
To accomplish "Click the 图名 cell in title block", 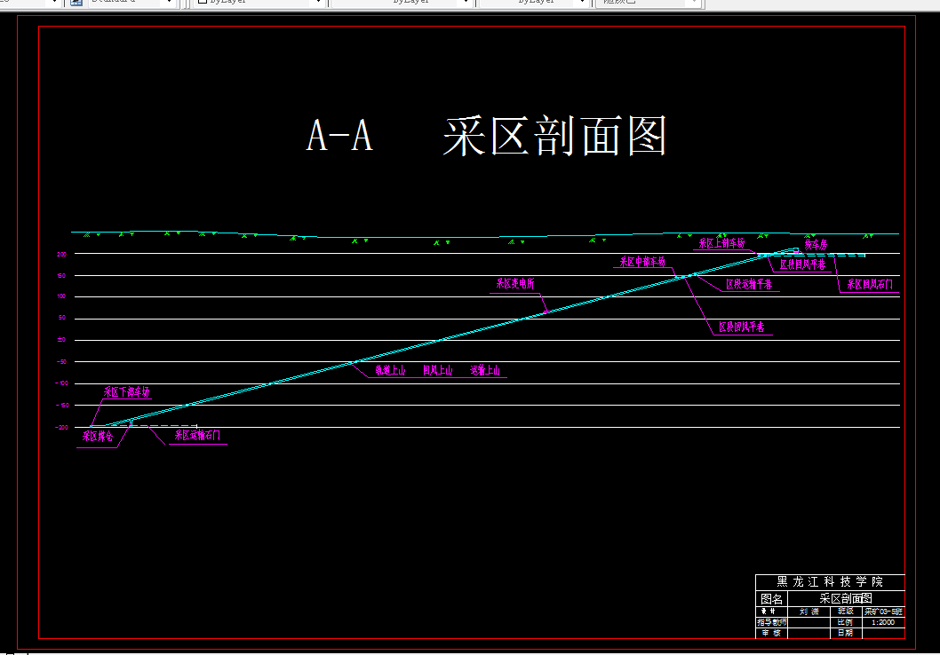I will tap(771, 599).
